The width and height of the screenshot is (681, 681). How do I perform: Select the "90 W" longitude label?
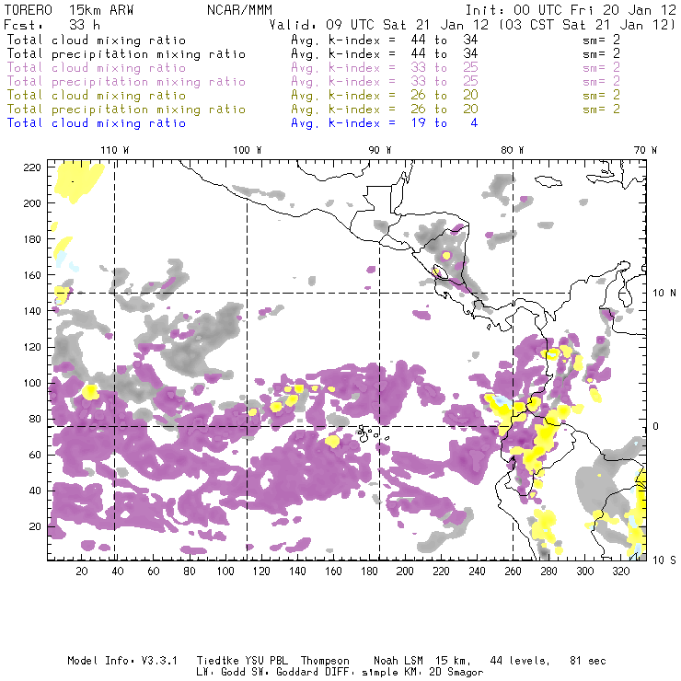click(x=380, y=150)
